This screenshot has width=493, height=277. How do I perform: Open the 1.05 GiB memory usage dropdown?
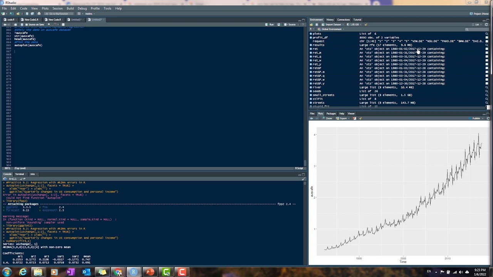(355, 25)
